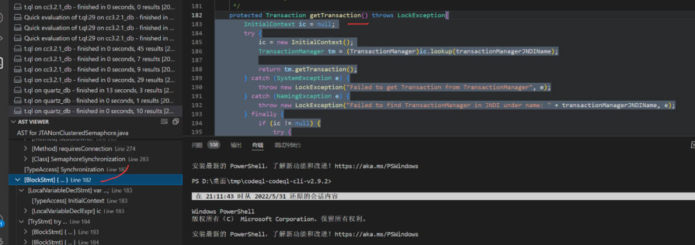Click line number 182 in the gutter
This screenshot has height=245, width=695.
click(x=197, y=15)
